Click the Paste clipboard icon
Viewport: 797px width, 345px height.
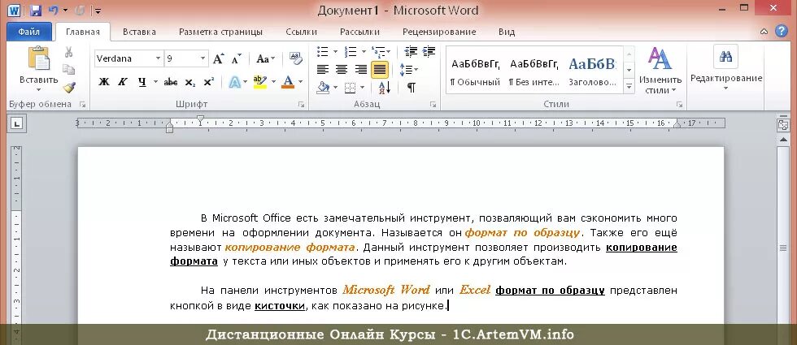[x=39, y=58]
